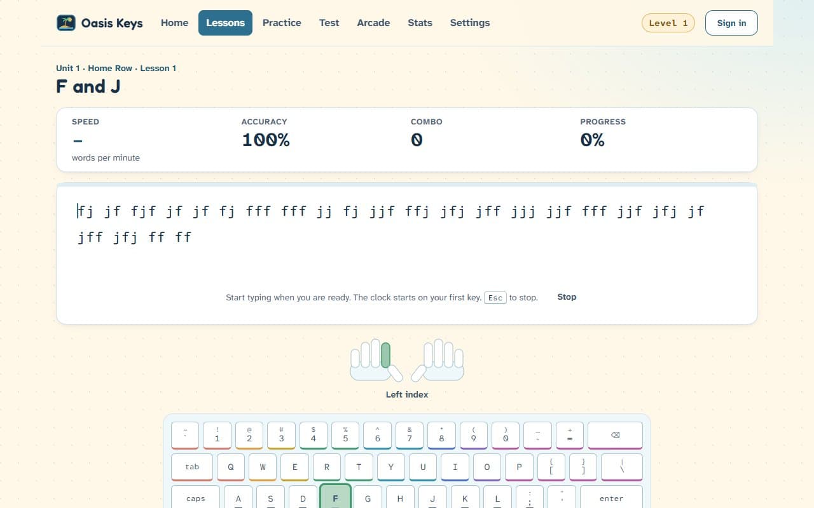Click the Sign in button

(731, 23)
